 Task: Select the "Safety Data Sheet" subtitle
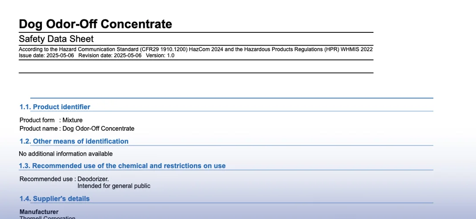[56, 39]
